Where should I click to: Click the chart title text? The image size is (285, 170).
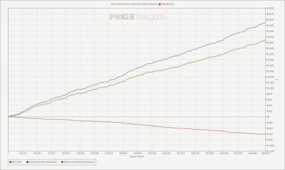pos(134,4)
